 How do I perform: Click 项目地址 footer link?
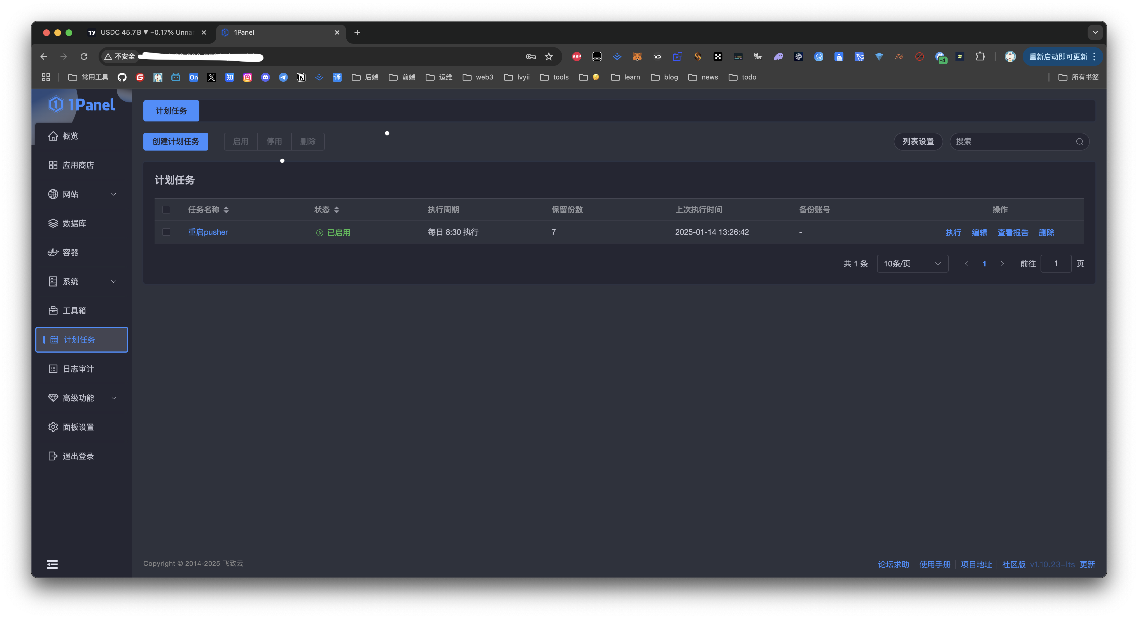pyautogui.click(x=976, y=565)
